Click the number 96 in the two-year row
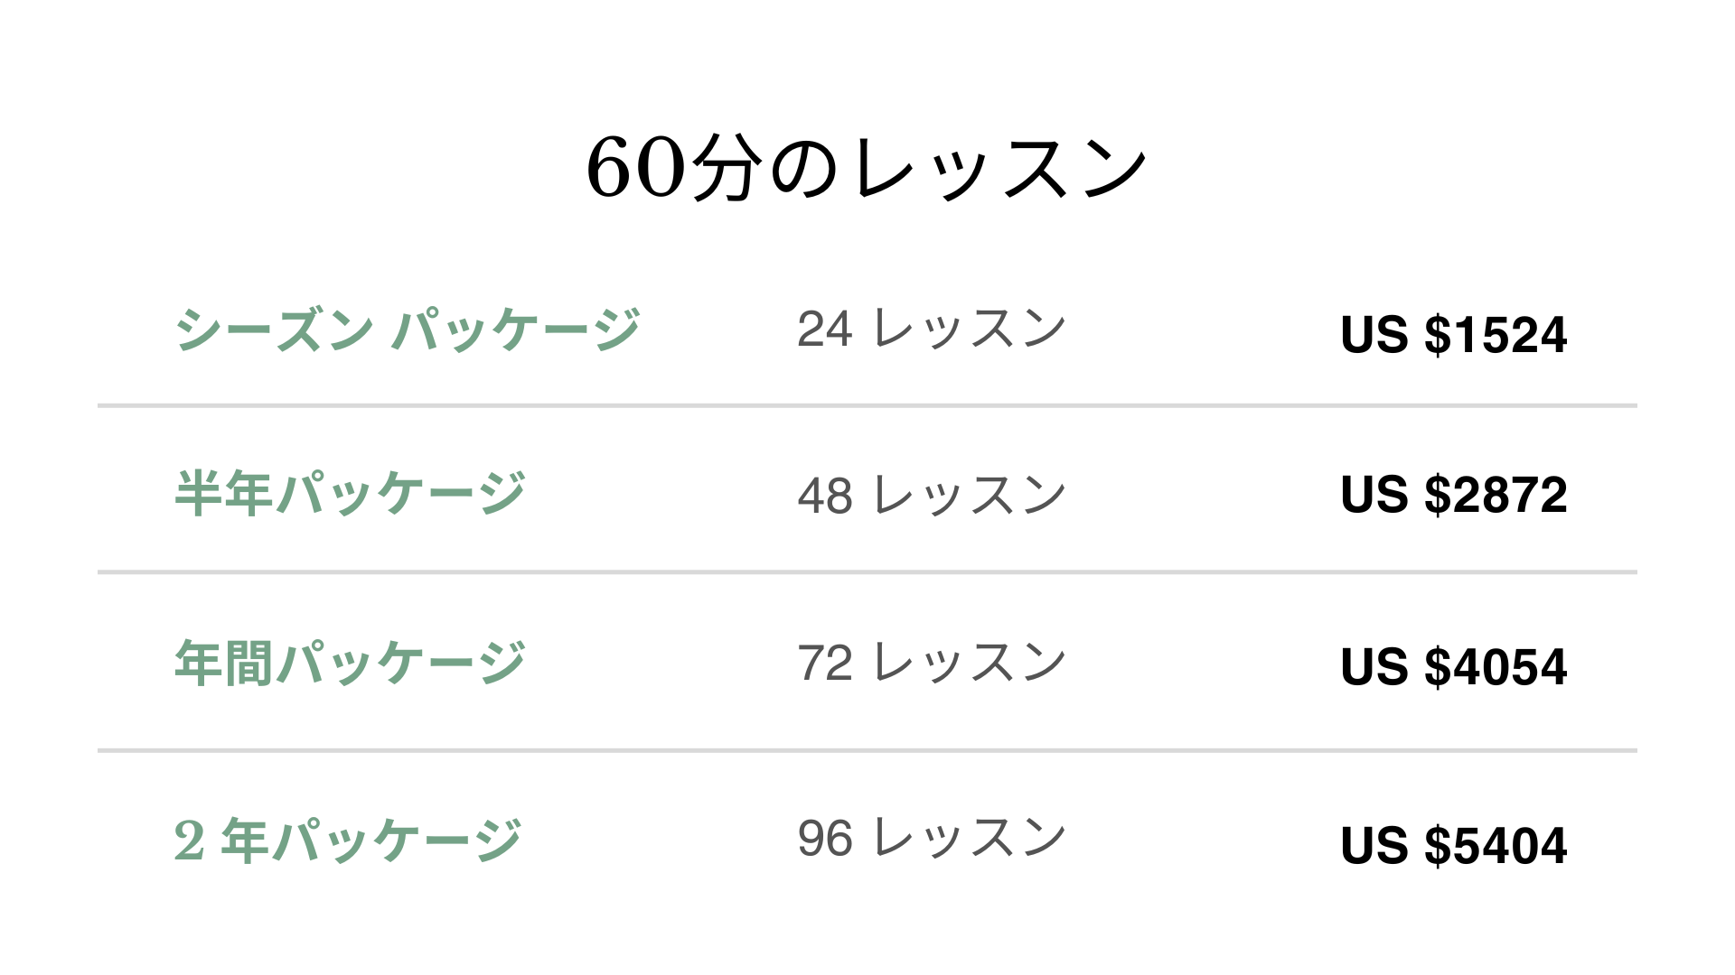The image size is (1735, 975). [x=824, y=839]
